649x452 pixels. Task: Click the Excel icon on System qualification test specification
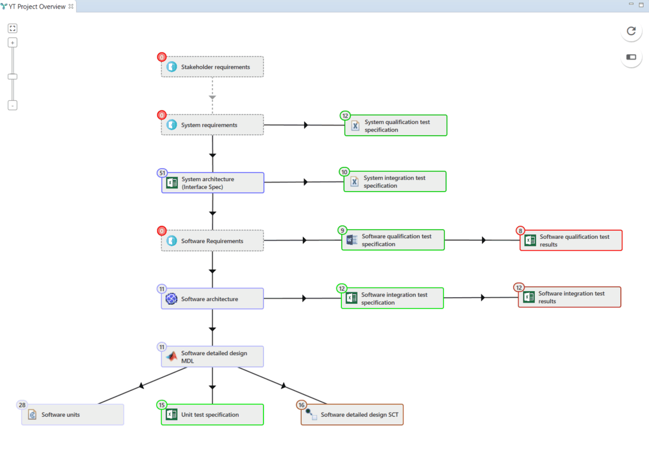[354, 125]
